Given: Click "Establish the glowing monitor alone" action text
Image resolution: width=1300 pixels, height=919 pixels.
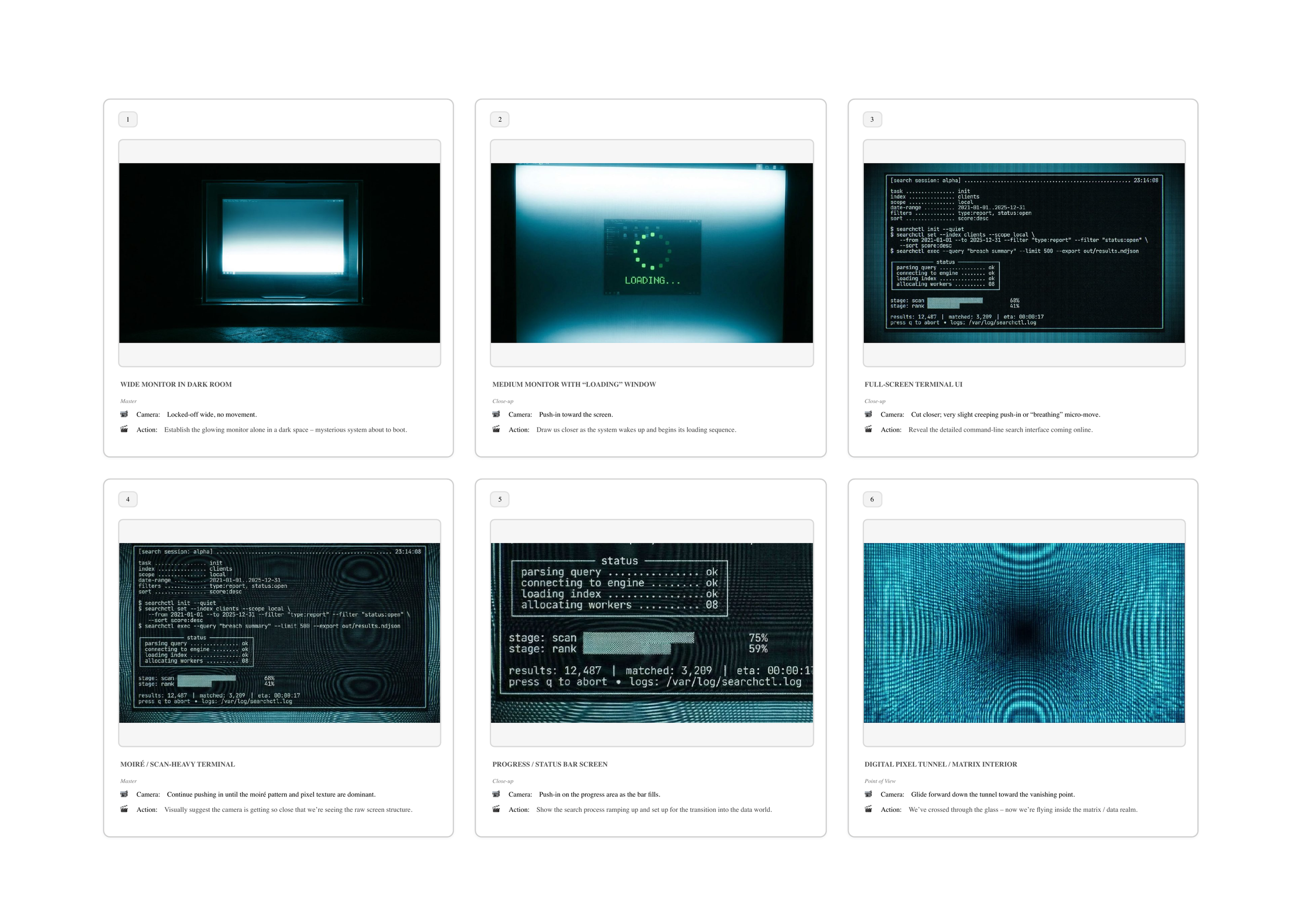Looking at the screenshot, I should [x=285, y=430].
